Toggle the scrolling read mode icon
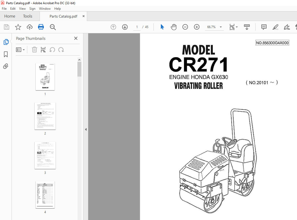The image size is (297, 220). (x=247, y=27)
